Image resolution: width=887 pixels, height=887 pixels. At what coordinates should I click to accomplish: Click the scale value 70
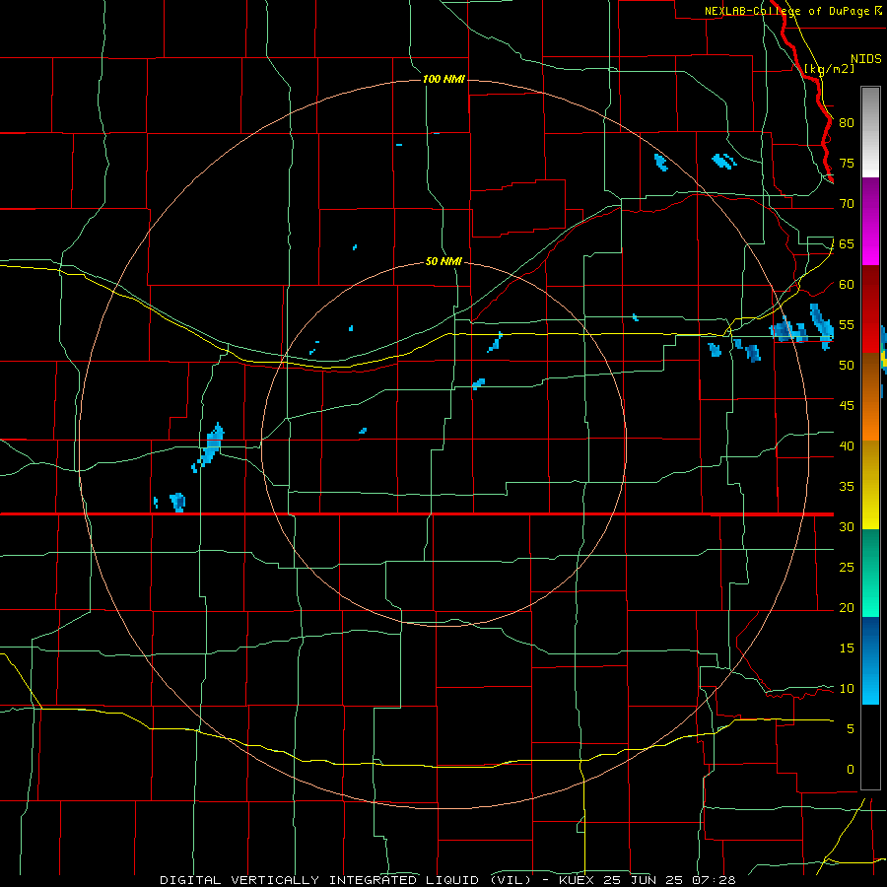pos(847,204)
